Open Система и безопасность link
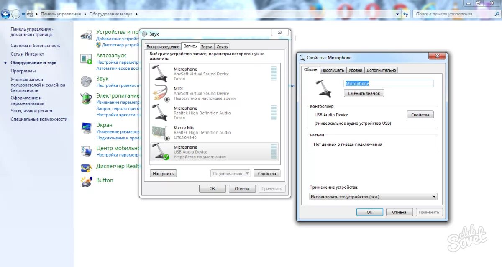The image size is (502, 267). pyautogui.click(x=36, y=46)
